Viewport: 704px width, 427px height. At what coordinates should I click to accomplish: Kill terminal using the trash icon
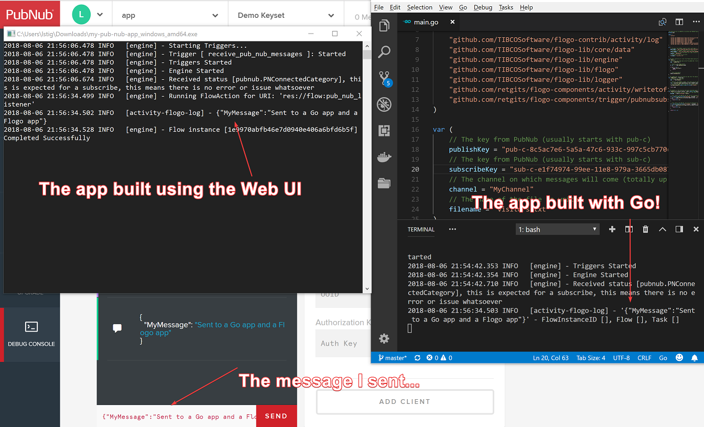point(646,229)
